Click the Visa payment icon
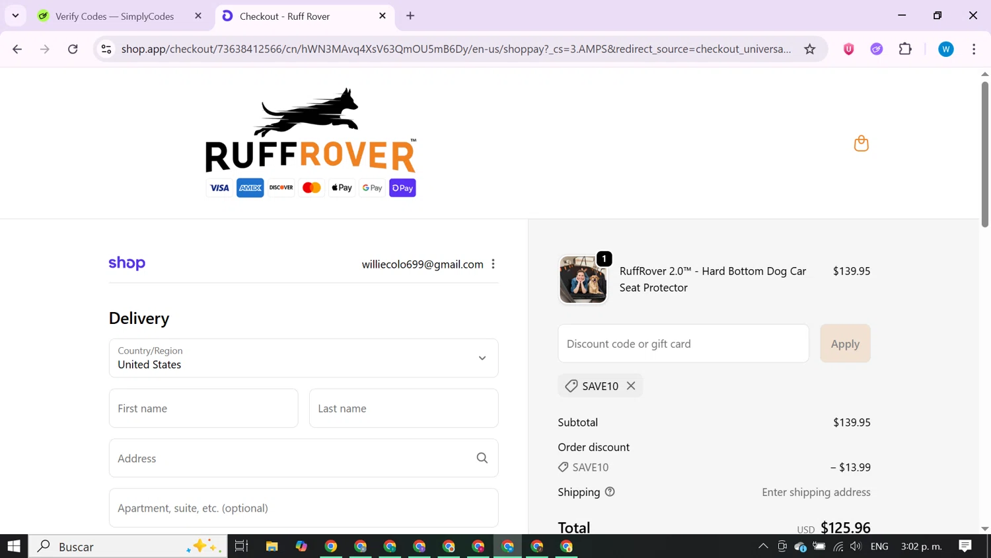991x558 pixels. point(219,188)
